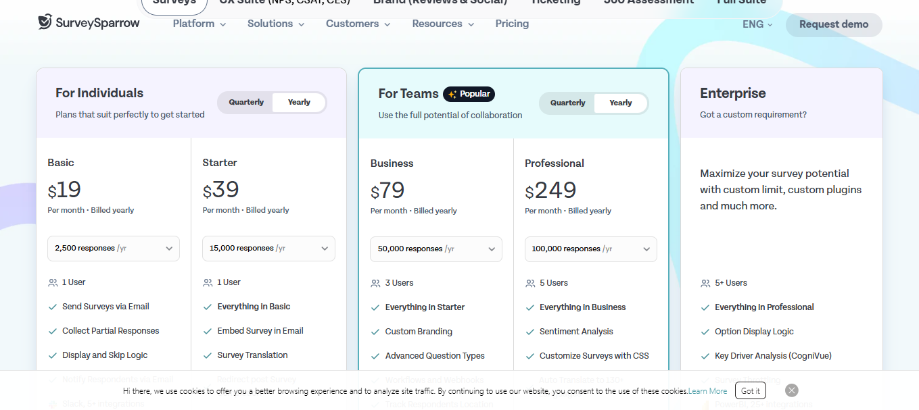Click the users icon under Basic plan

(53, 282)
